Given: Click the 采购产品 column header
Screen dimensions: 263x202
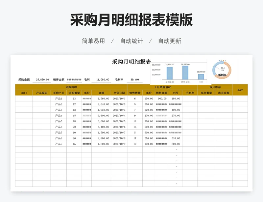Looking at the screenshot, I should 59,93.
